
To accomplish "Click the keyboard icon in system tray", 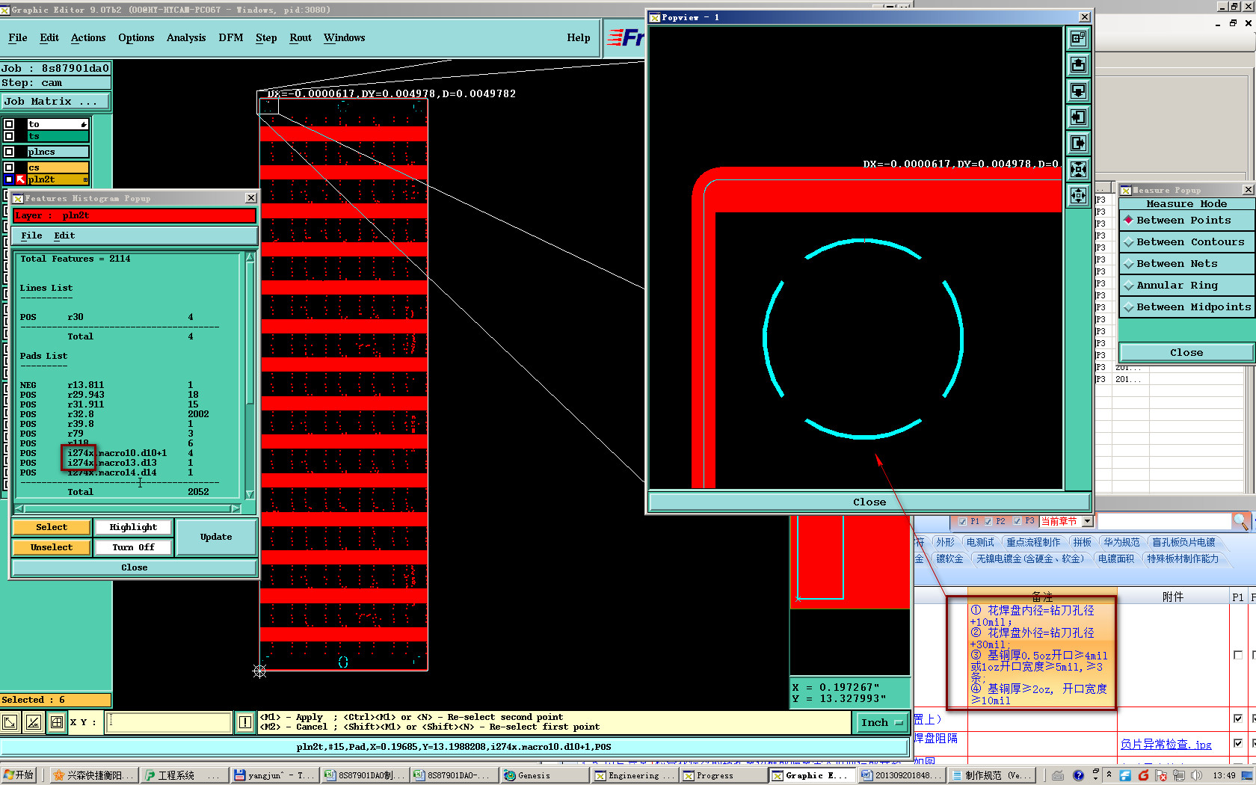I will (1058, 775).
